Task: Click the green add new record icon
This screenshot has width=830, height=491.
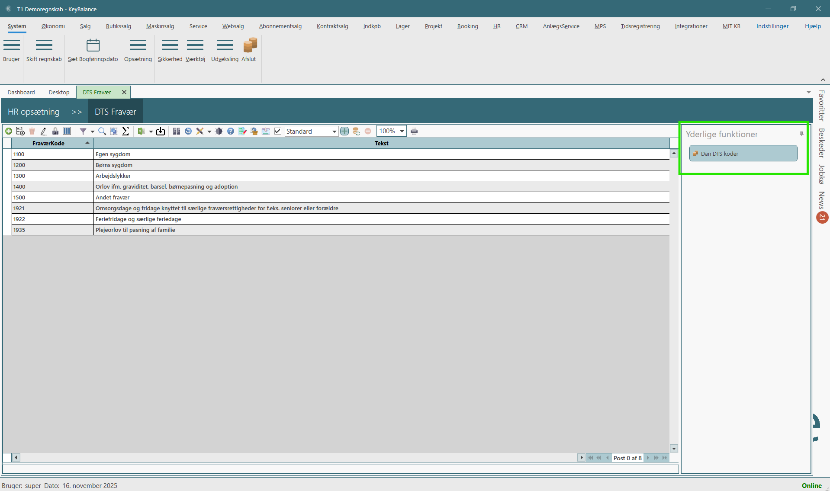Action: [x=9, y=131]
